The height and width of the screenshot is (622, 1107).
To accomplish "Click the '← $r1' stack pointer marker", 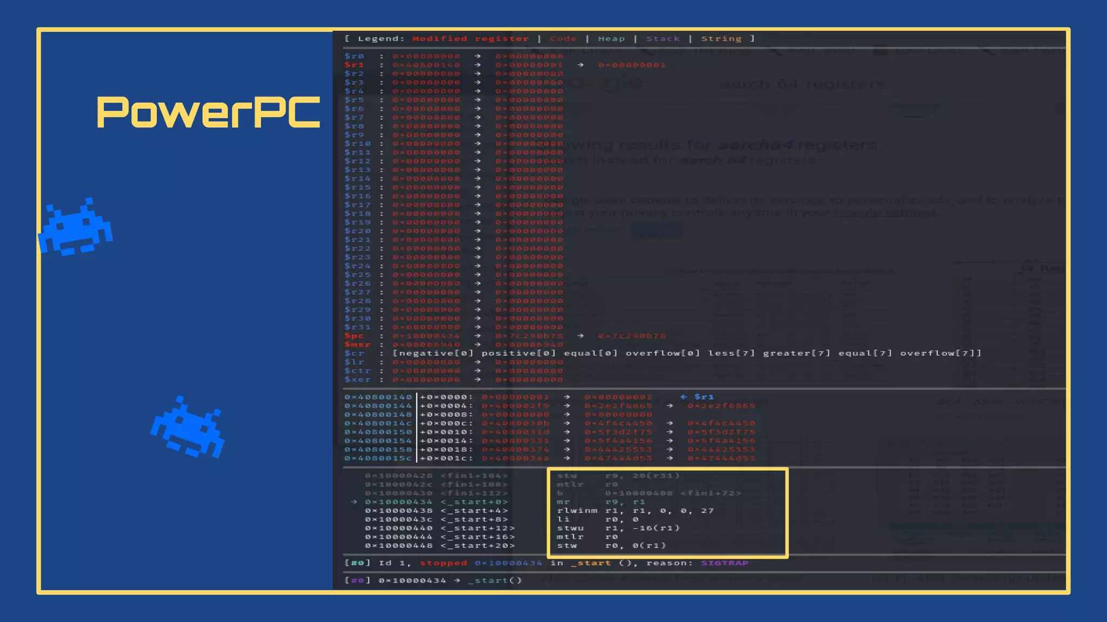I will click(697, 397).
